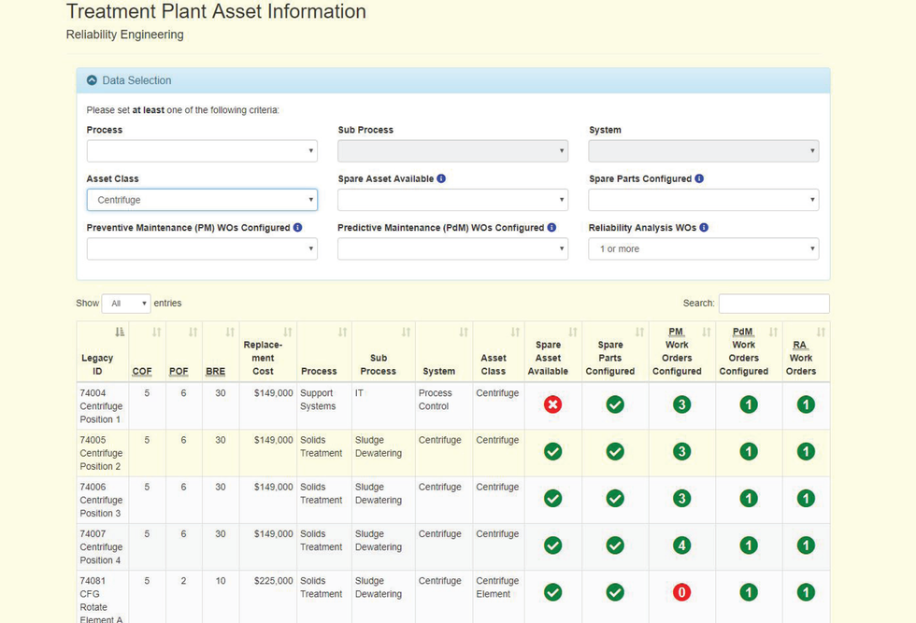Click the green 4 PM Work Orders badge for 74007
Viewport: 916px width, 623px height.
[681, 545]
